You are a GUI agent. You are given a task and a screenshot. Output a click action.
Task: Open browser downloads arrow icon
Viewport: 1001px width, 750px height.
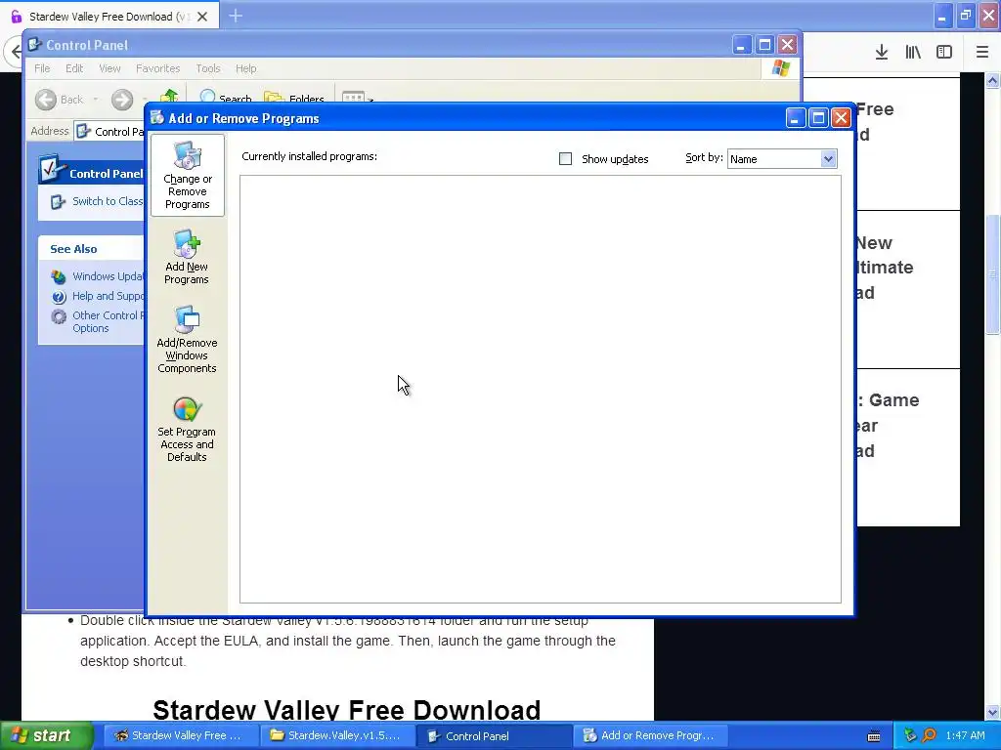click(x=882, y=53)
